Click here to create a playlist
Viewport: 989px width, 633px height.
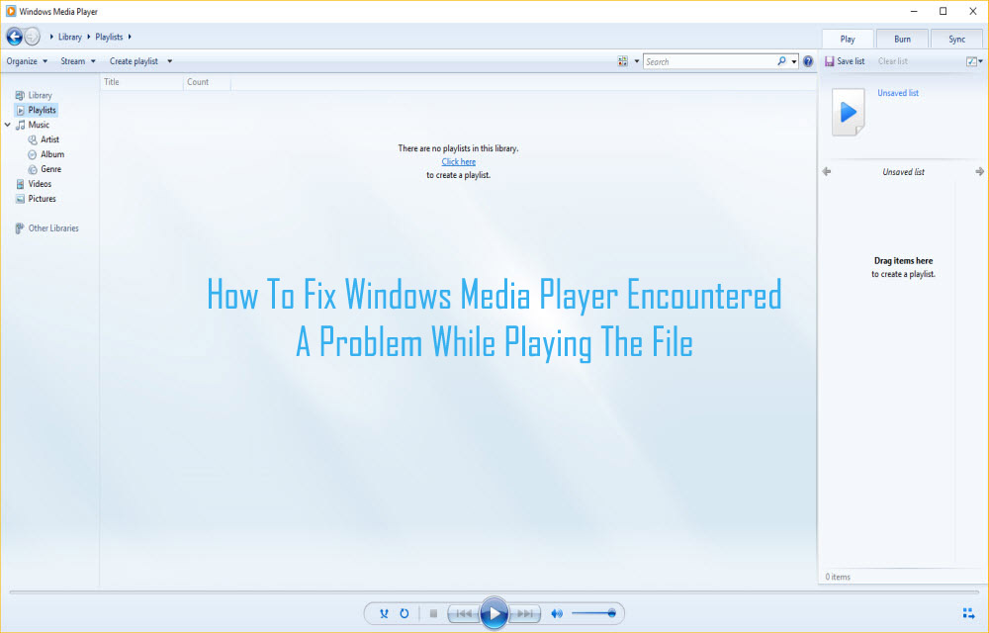click(x=458, y=161)
